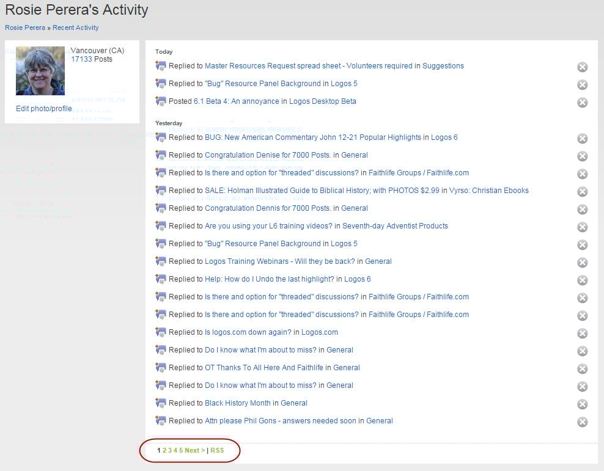The image size is (604, 471).
Task: Go to page 3 of activity
Action: pos(170,450)
